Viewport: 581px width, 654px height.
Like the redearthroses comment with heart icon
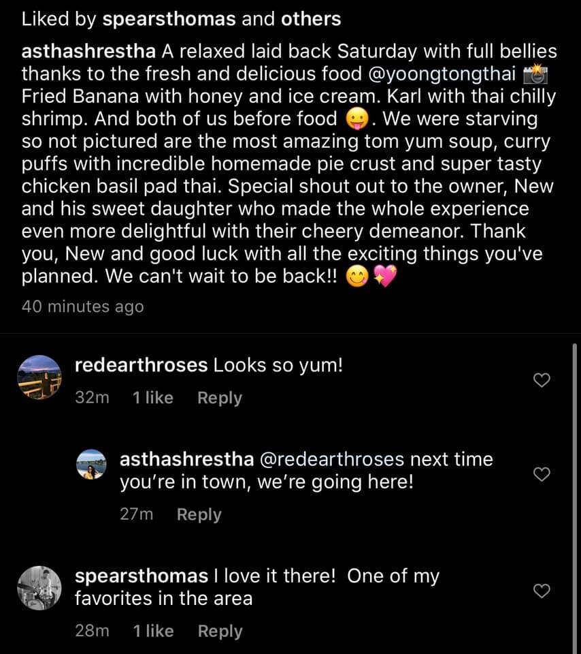(x=540, y=381)
